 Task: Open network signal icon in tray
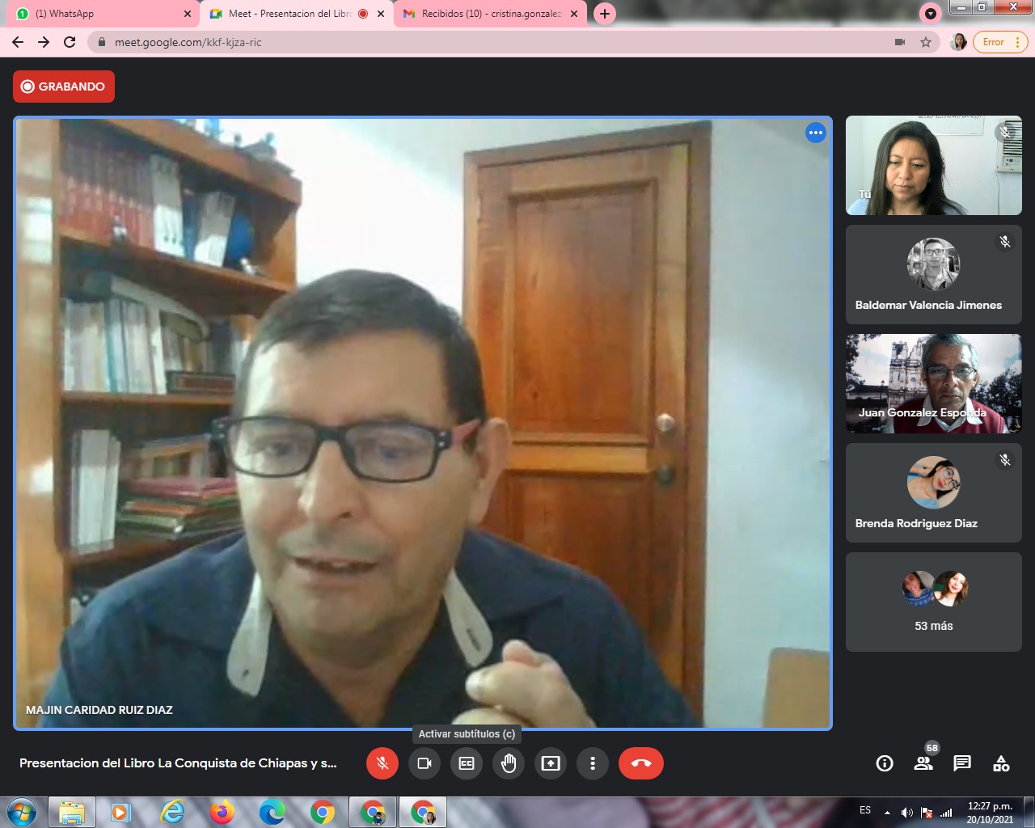(946, 812)
